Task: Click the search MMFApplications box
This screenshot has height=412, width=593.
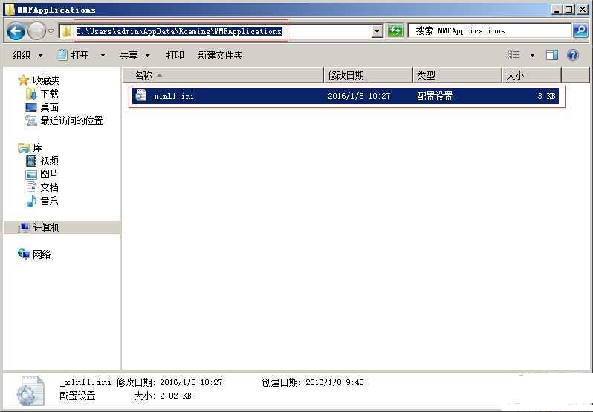Action: click(490, 31)
